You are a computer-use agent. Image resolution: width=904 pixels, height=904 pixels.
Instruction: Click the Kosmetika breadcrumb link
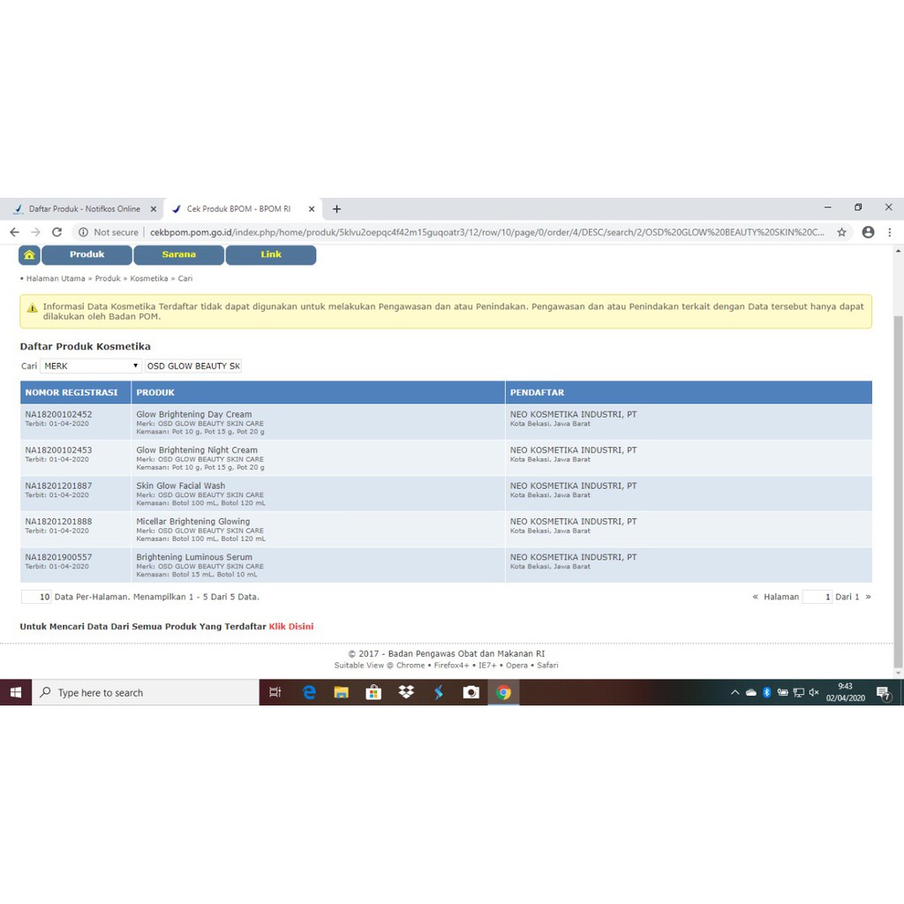click(148, 278)
